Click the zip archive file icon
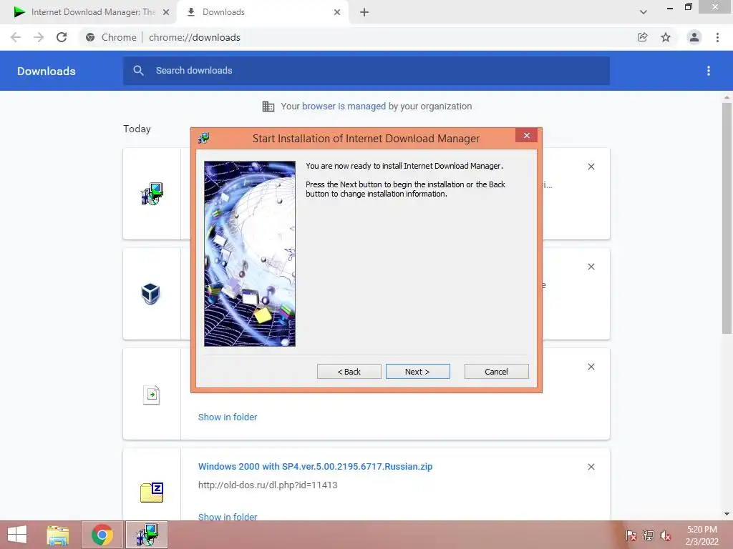 click(152, 493)
